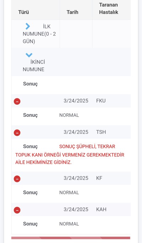
Task: Expand the İLK NUMUNE(0 - 2 GÜN) row
Action: (28, 26)
